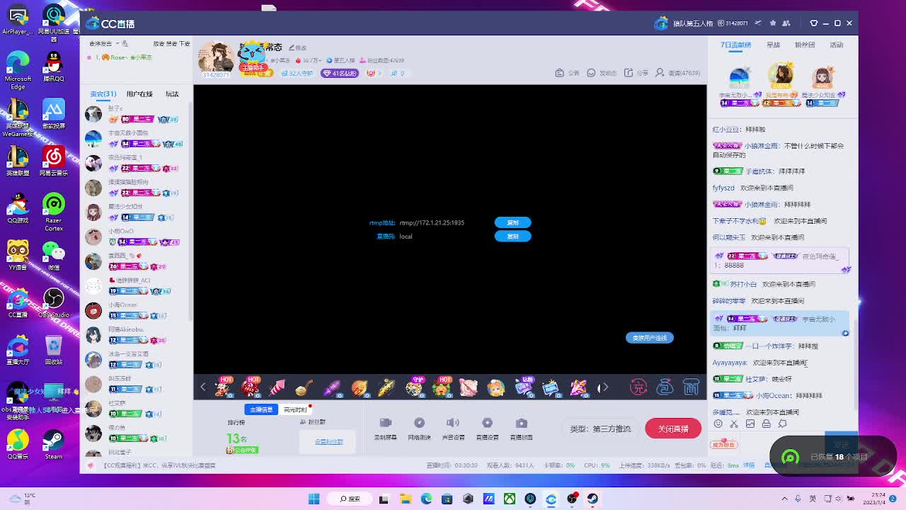
Task: Click the 邀请(47639) invite button
Action: pyautogui.click(x=677, y=73)
